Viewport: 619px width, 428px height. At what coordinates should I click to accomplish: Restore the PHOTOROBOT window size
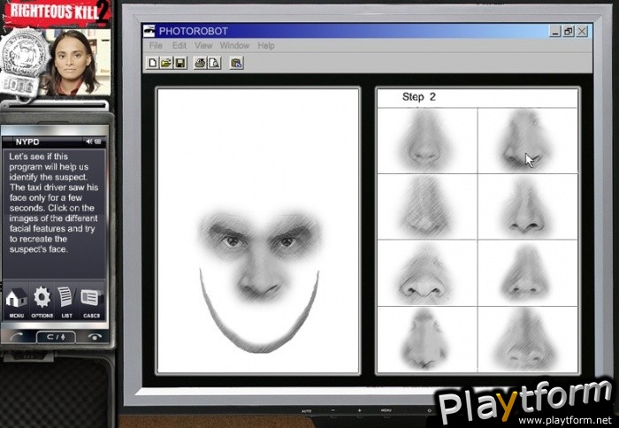569,31
